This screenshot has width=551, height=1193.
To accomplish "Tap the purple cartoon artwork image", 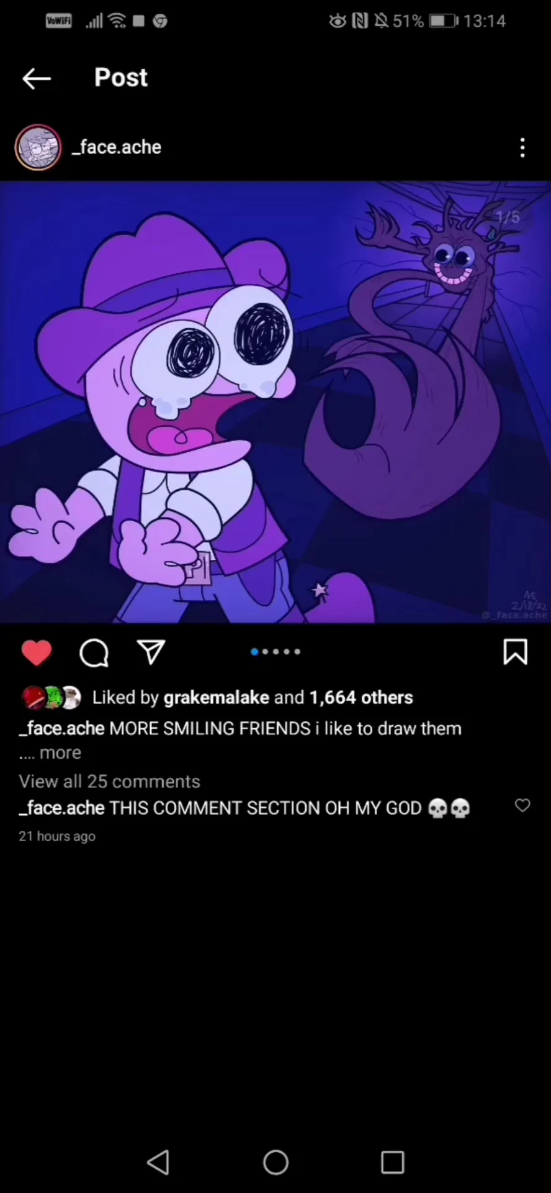I will 275,402.
